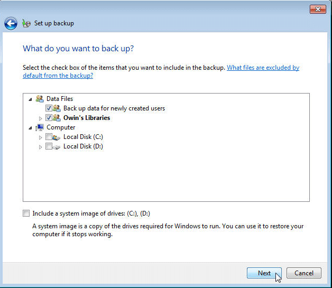Click the back arrow button
Image resolution: width=332 pixels, height=288 pixels.
tap(11, 23)
